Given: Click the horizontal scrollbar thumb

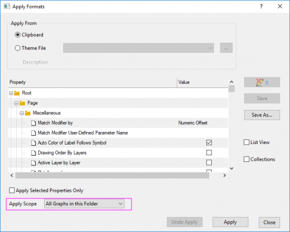Looking at the screenshot, I should (x=113, y=175).
